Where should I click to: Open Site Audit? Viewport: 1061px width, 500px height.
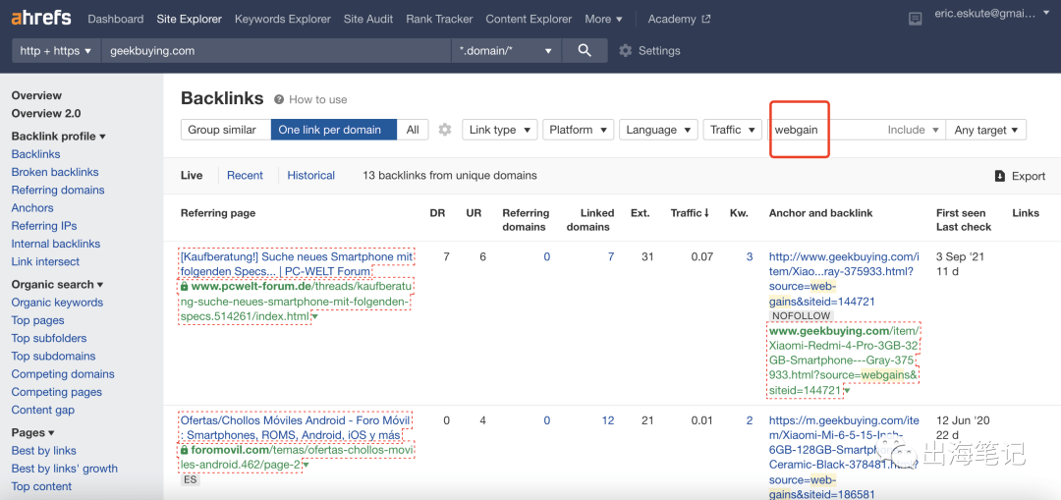click(x=368, y=19)
